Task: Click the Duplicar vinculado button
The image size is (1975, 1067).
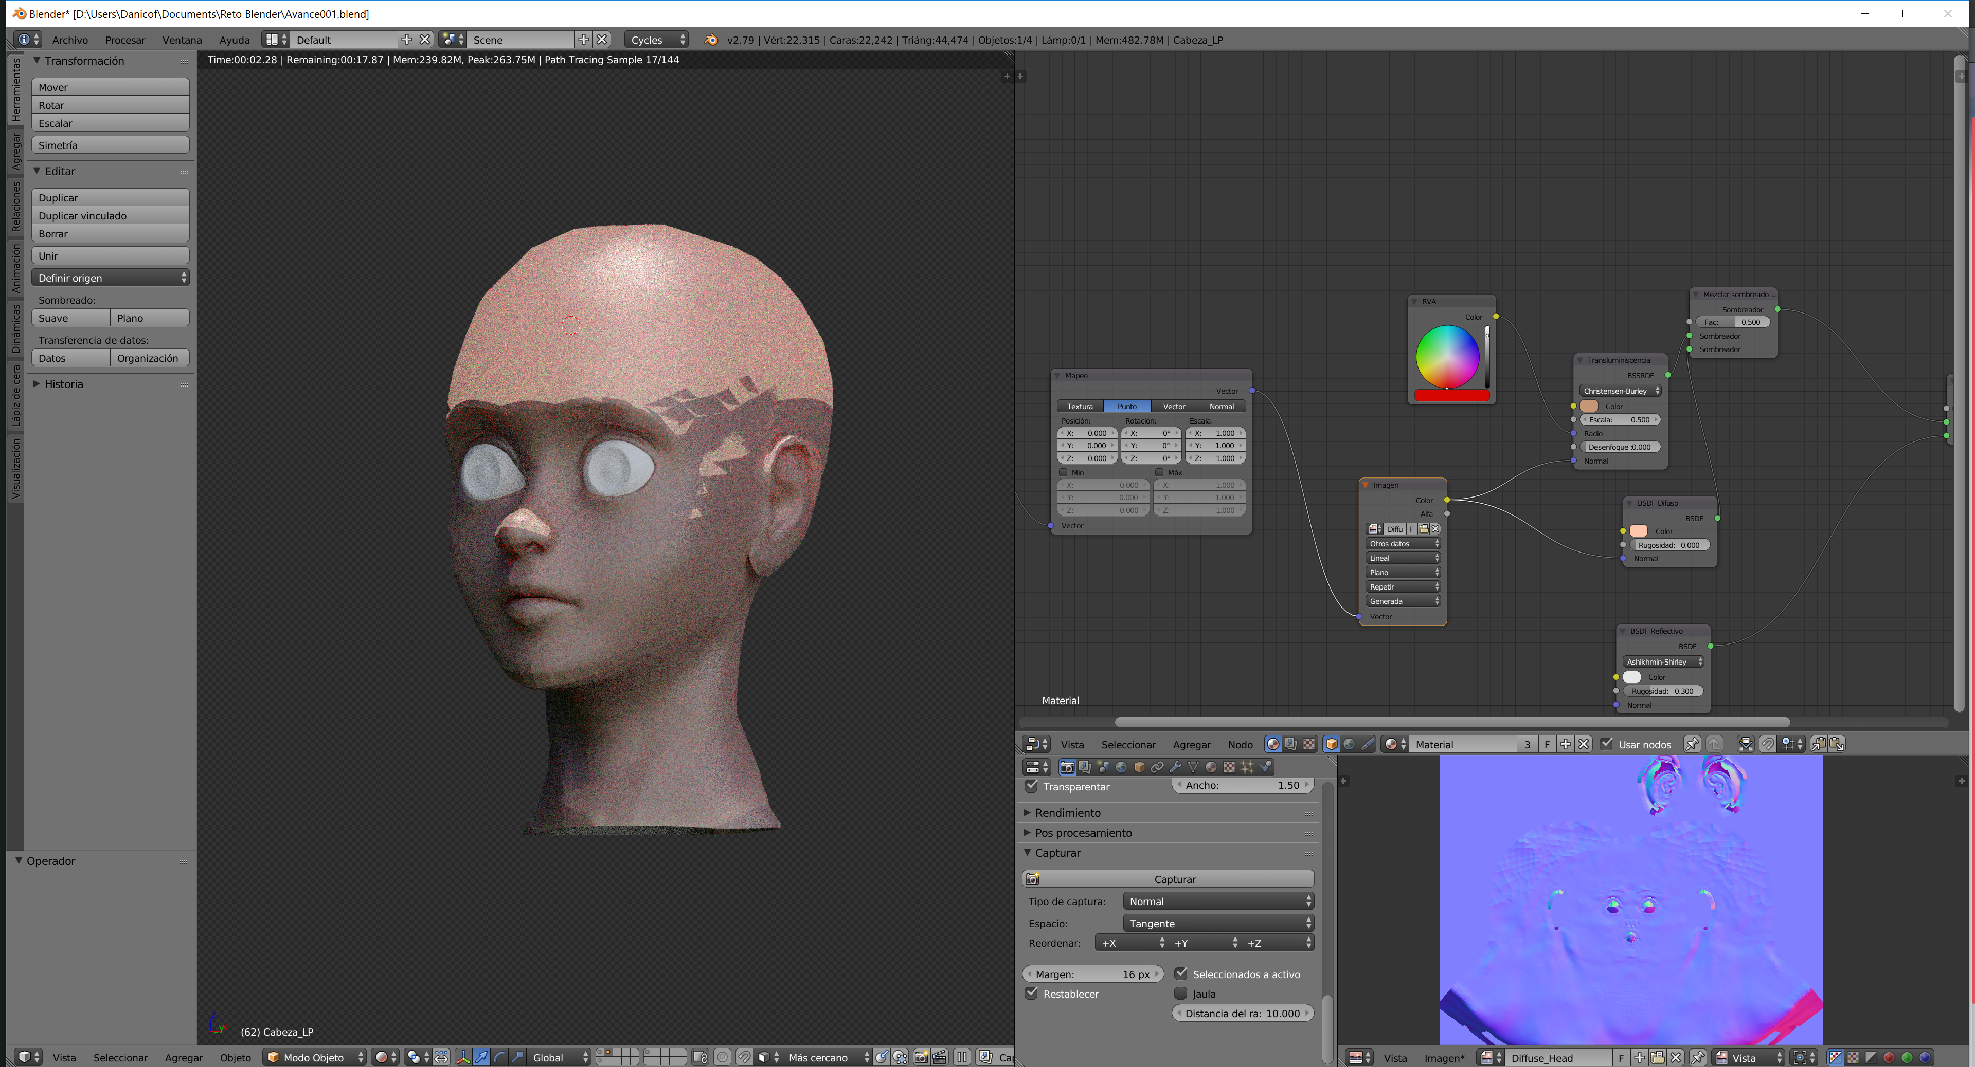Action: pyautogui.click(x=111, y=216)
